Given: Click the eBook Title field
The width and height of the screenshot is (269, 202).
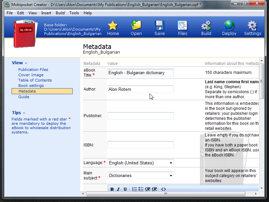Looking at the screenshot, I should (x=141, y=73).
